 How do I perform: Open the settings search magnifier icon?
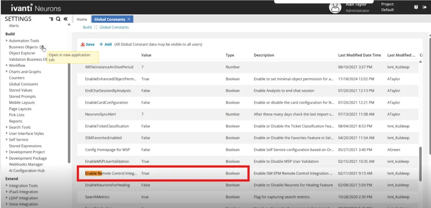click(58, 19)
